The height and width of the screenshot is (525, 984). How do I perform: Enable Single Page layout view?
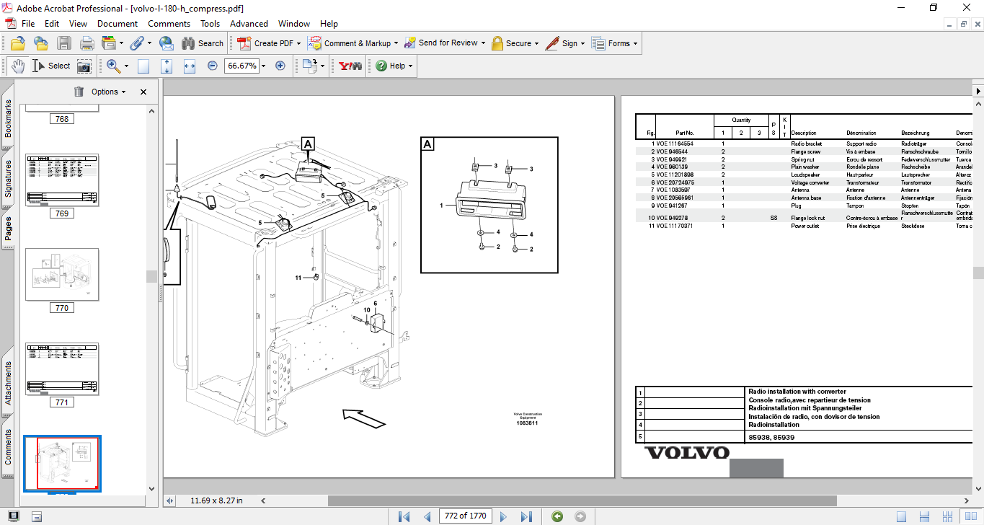[901, 516]
